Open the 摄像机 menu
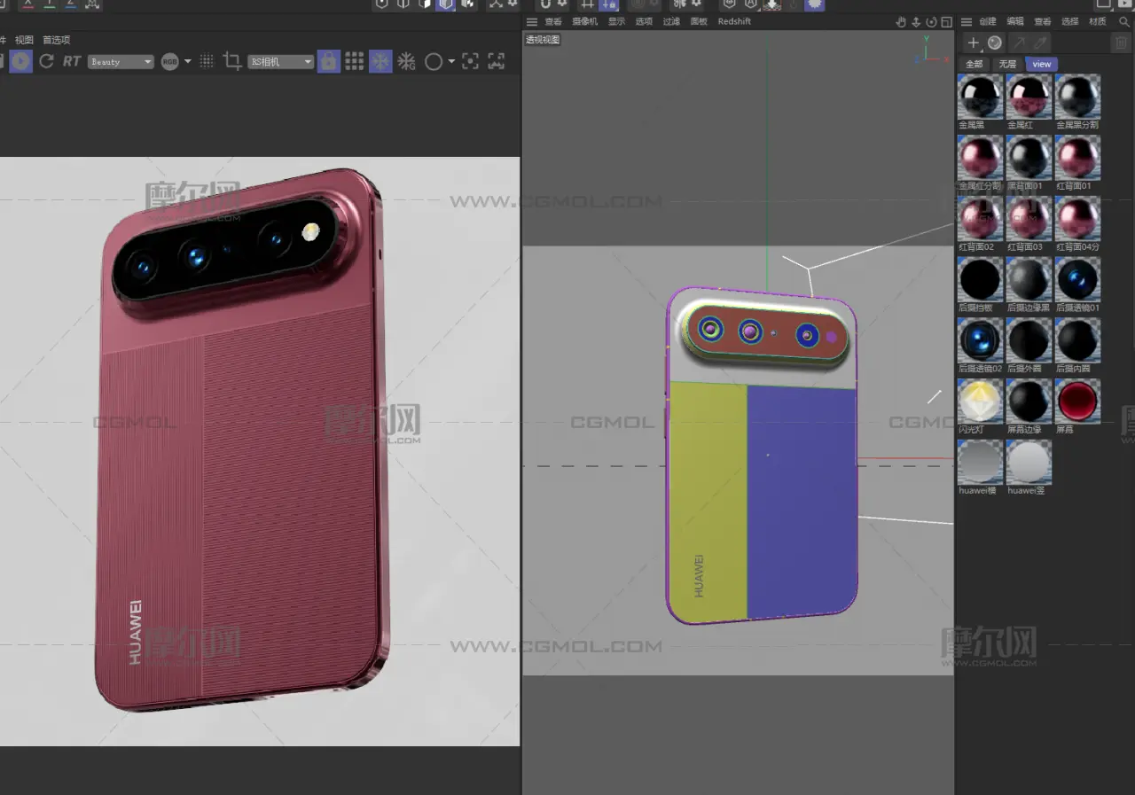The height and width of the screenshot is (795, 1135). point(584,21)
